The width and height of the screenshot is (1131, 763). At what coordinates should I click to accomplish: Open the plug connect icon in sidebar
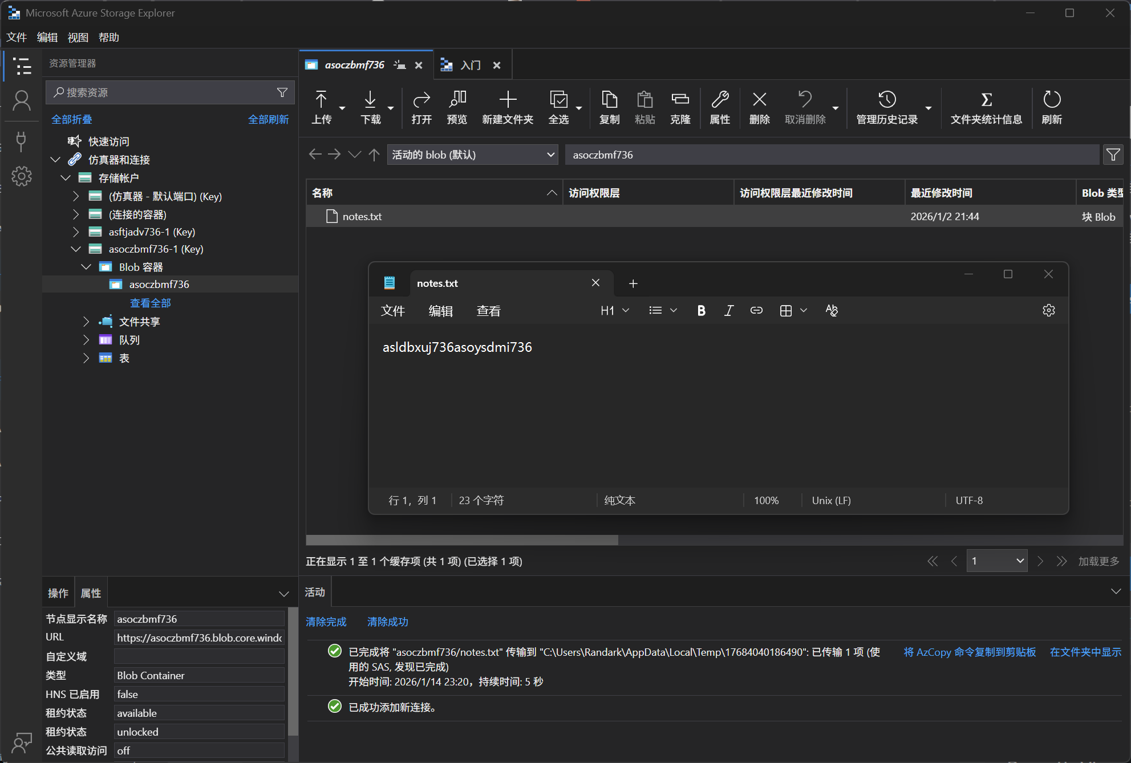[x=21, y=141]
